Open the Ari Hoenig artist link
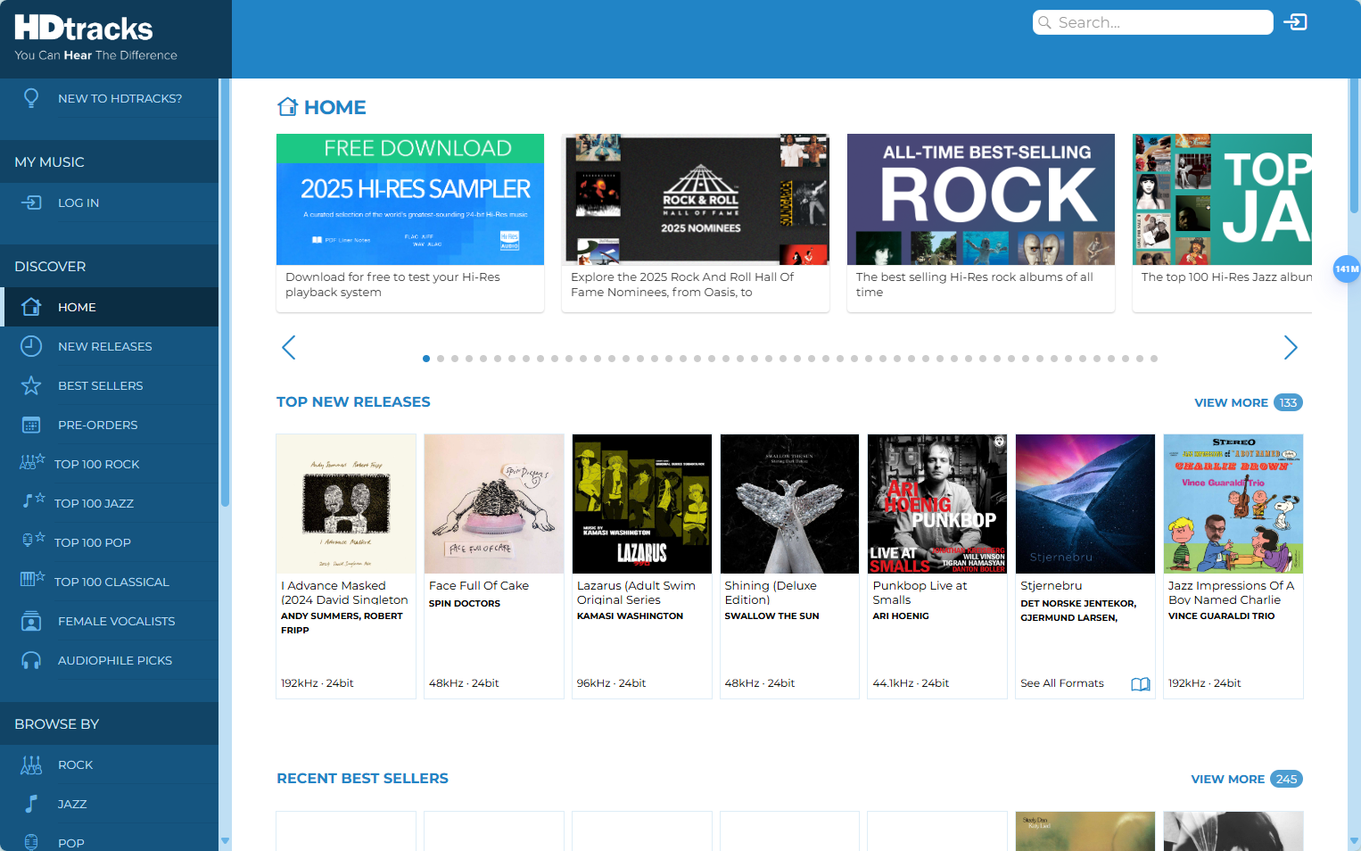1361x851 pixels. click(x=901, y=616)
